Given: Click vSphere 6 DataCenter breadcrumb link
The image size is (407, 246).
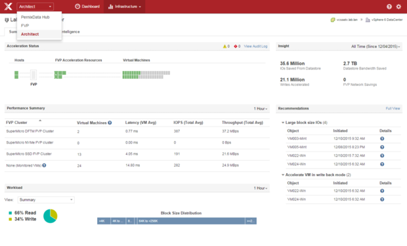Looking at the screenshot, I should 387,20.
